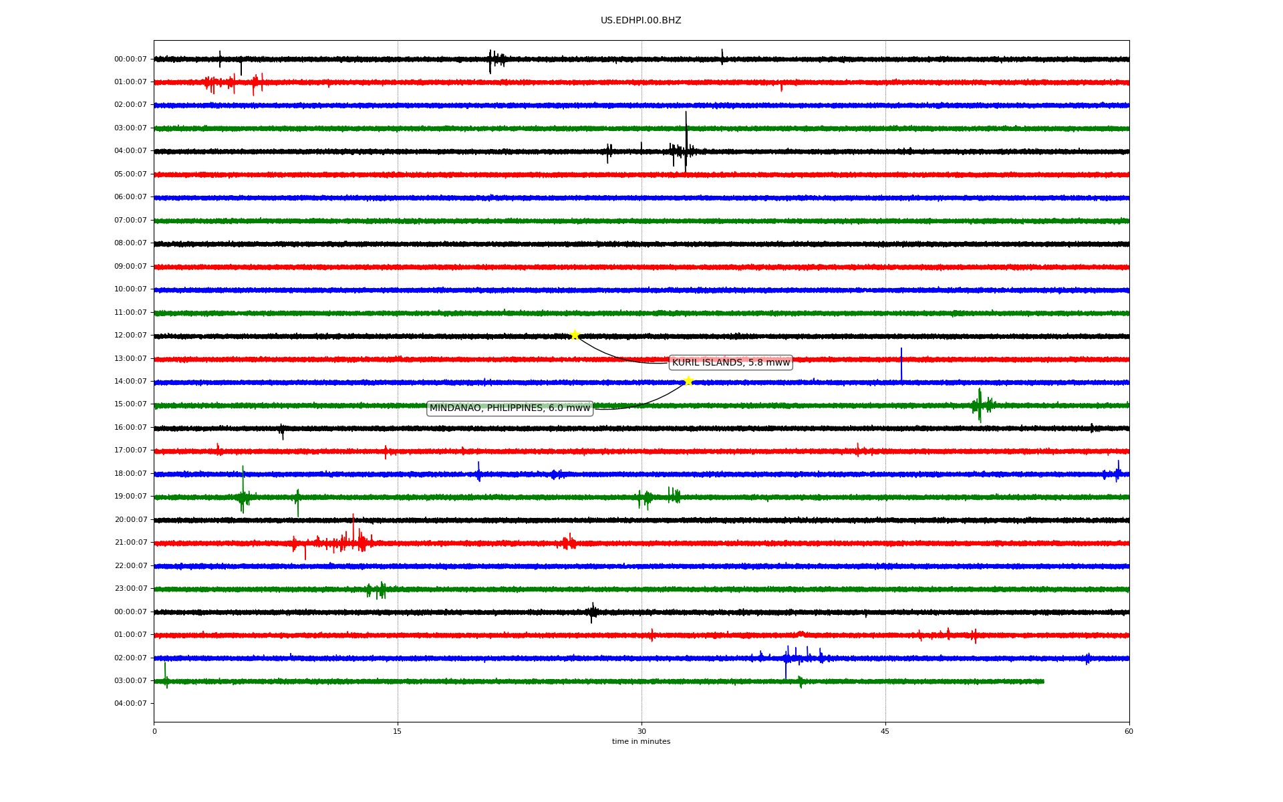Click the MINDANAO, PHILIPPINES, 6.0 mww label
This screenshot has width=1283, height=802.
pyautogui.click(x=509, y=408)
